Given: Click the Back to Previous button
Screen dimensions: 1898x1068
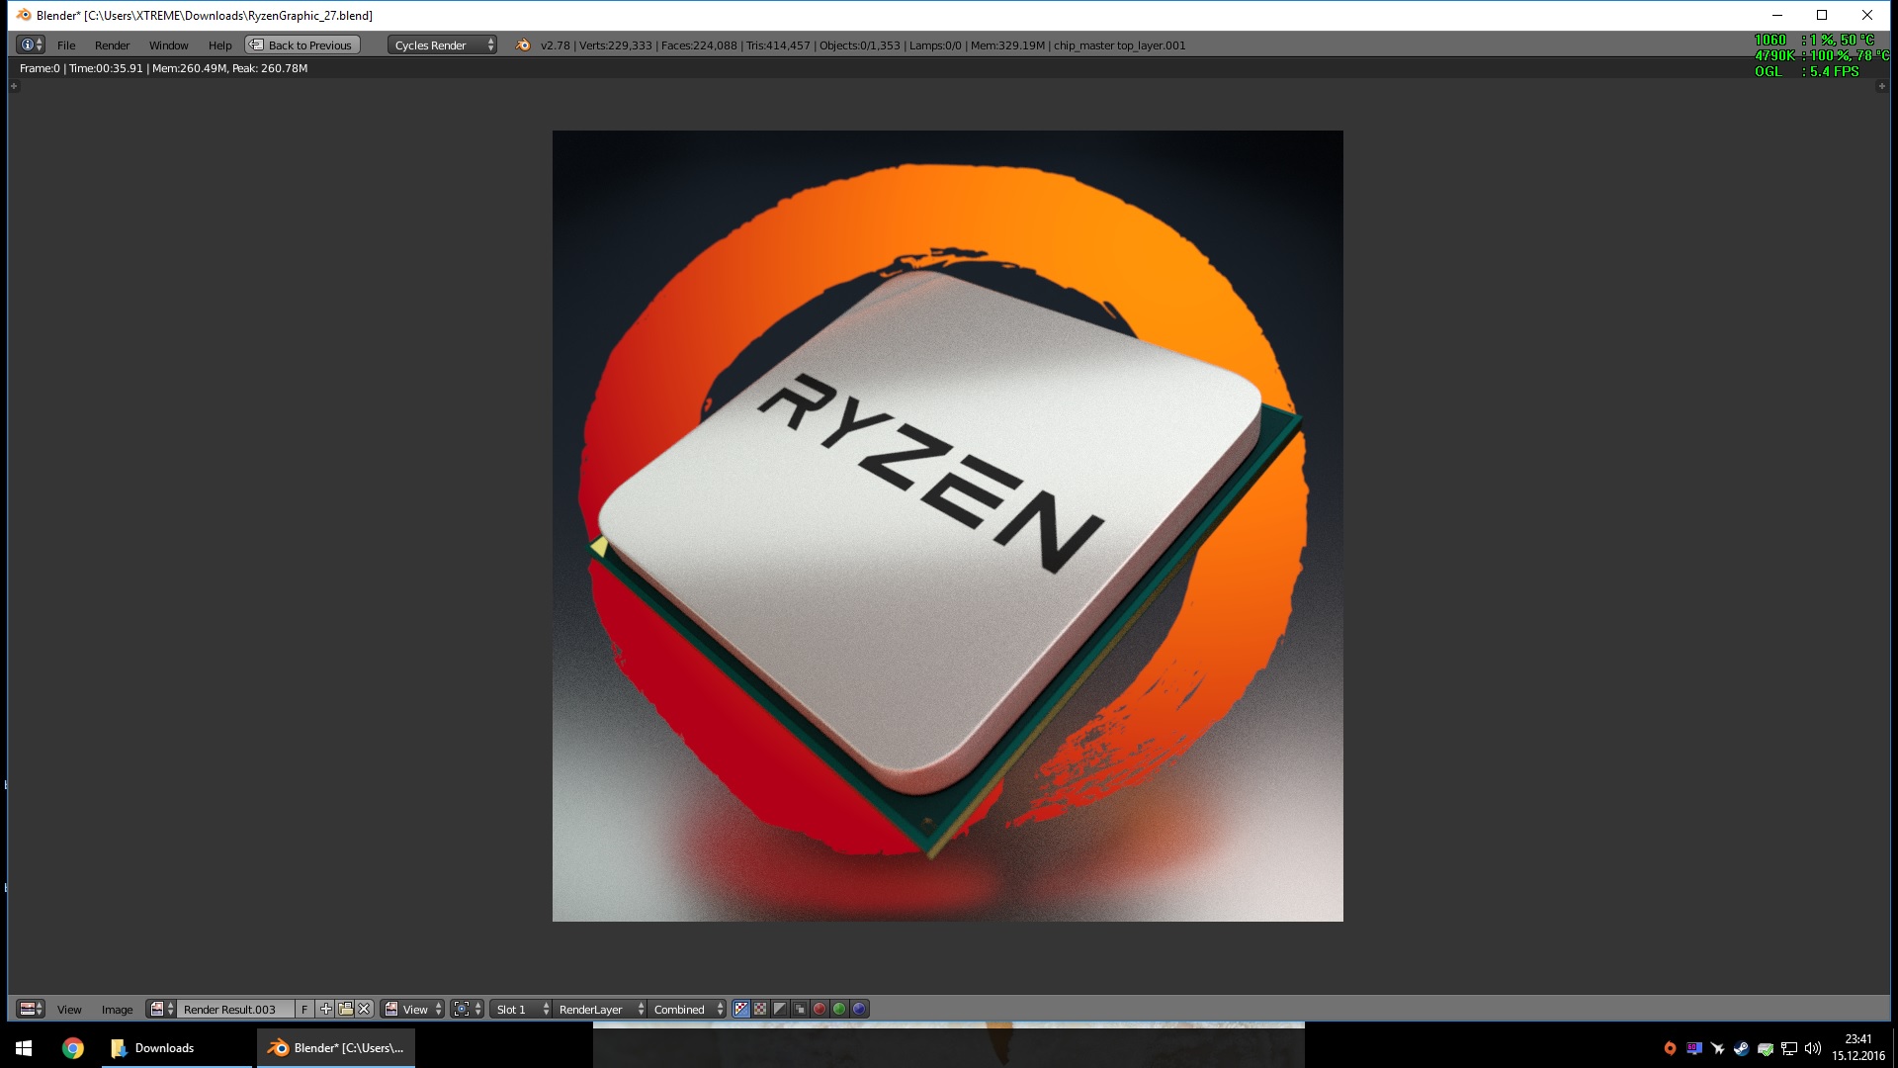Looking at the screenshot, I should coord(302,44).
